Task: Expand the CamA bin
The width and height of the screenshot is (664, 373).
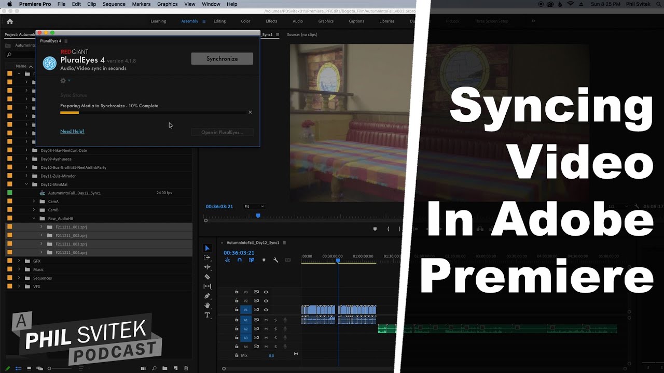Action: click(34, 202)
